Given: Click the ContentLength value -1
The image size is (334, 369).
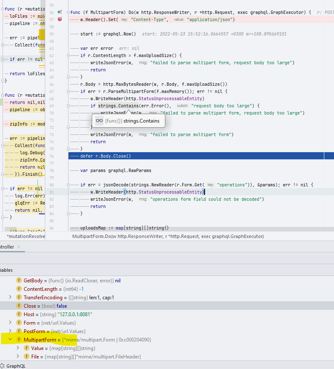Looking at the screenshot, I should [x=81, y=289].
